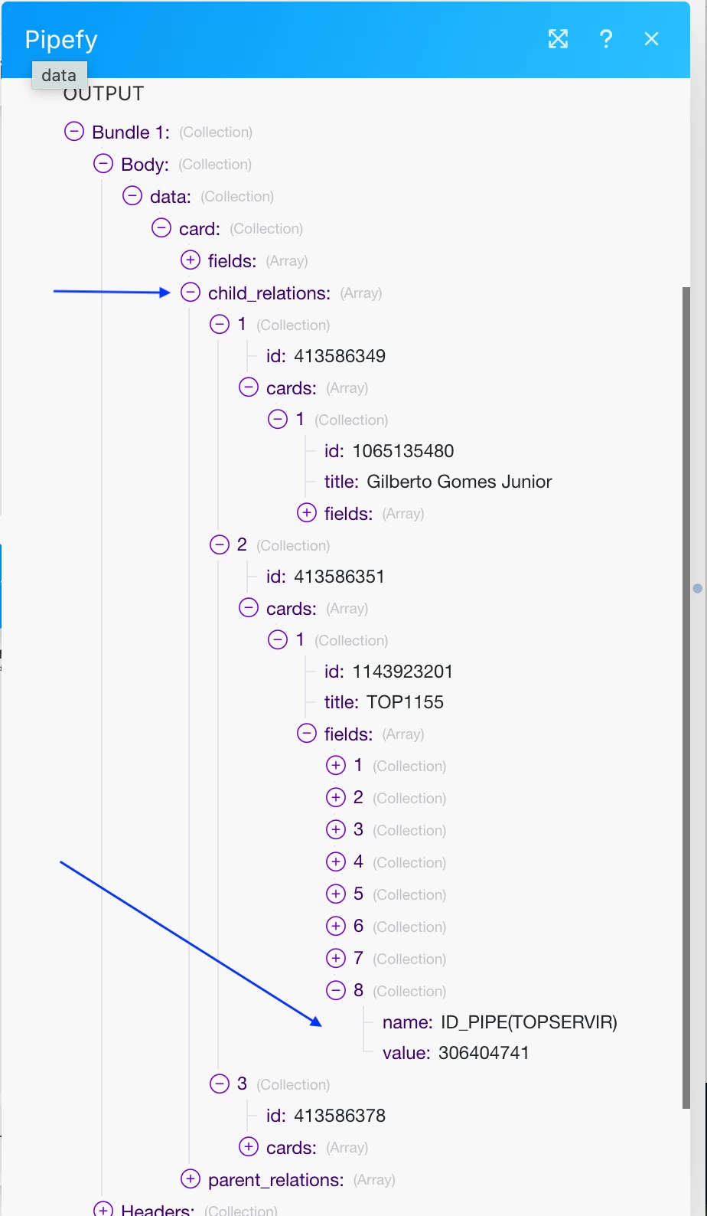Expand field 6 collection of TOP1155

coord(336,927)
